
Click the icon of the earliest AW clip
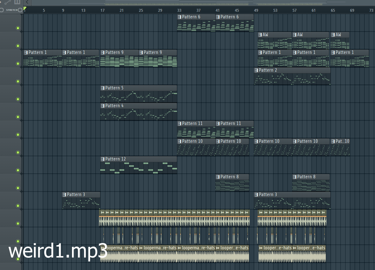click(260, 35)
